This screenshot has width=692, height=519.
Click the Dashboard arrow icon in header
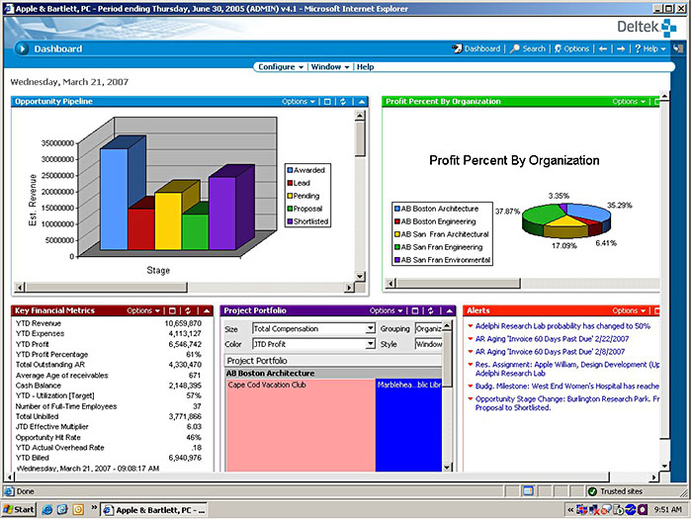click(22, 48)
